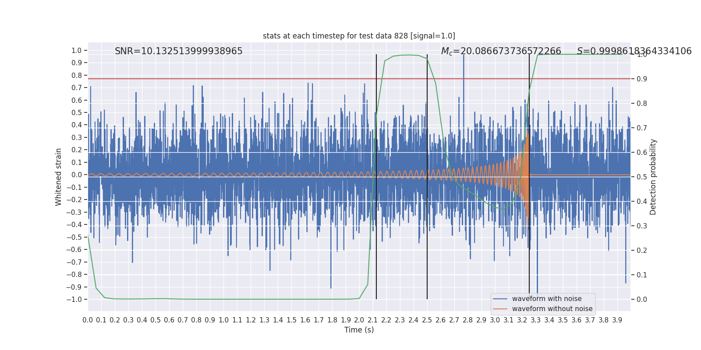Click the 1.5 tick on the time axis

click(x=291, y=320)
